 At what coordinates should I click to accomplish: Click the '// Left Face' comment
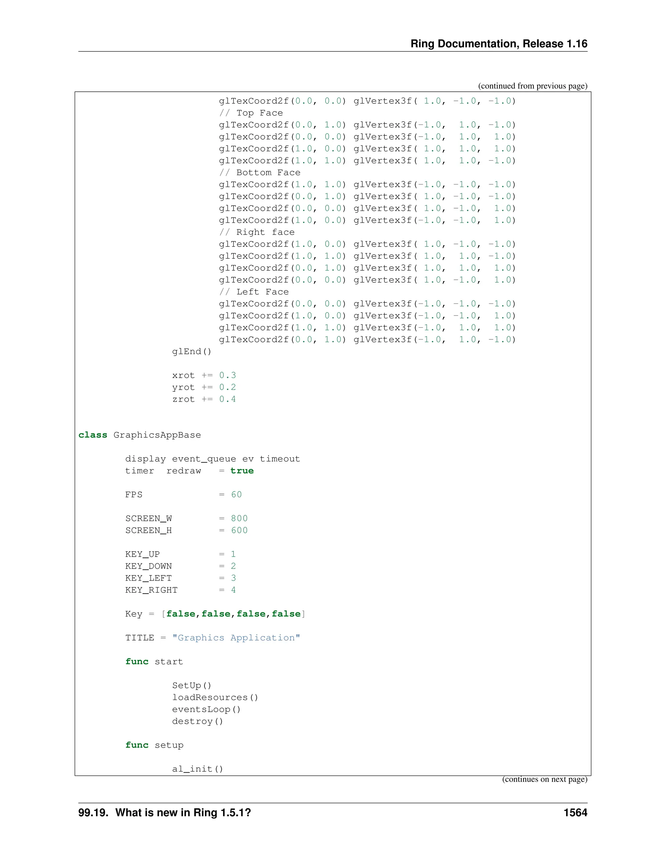click(x=254, y=292)
